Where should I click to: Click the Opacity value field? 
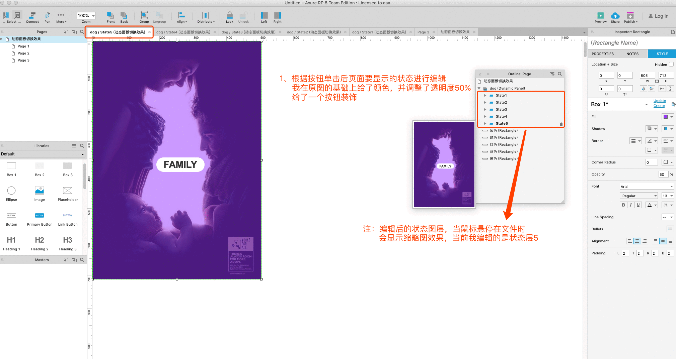click(x=663, y=174)
